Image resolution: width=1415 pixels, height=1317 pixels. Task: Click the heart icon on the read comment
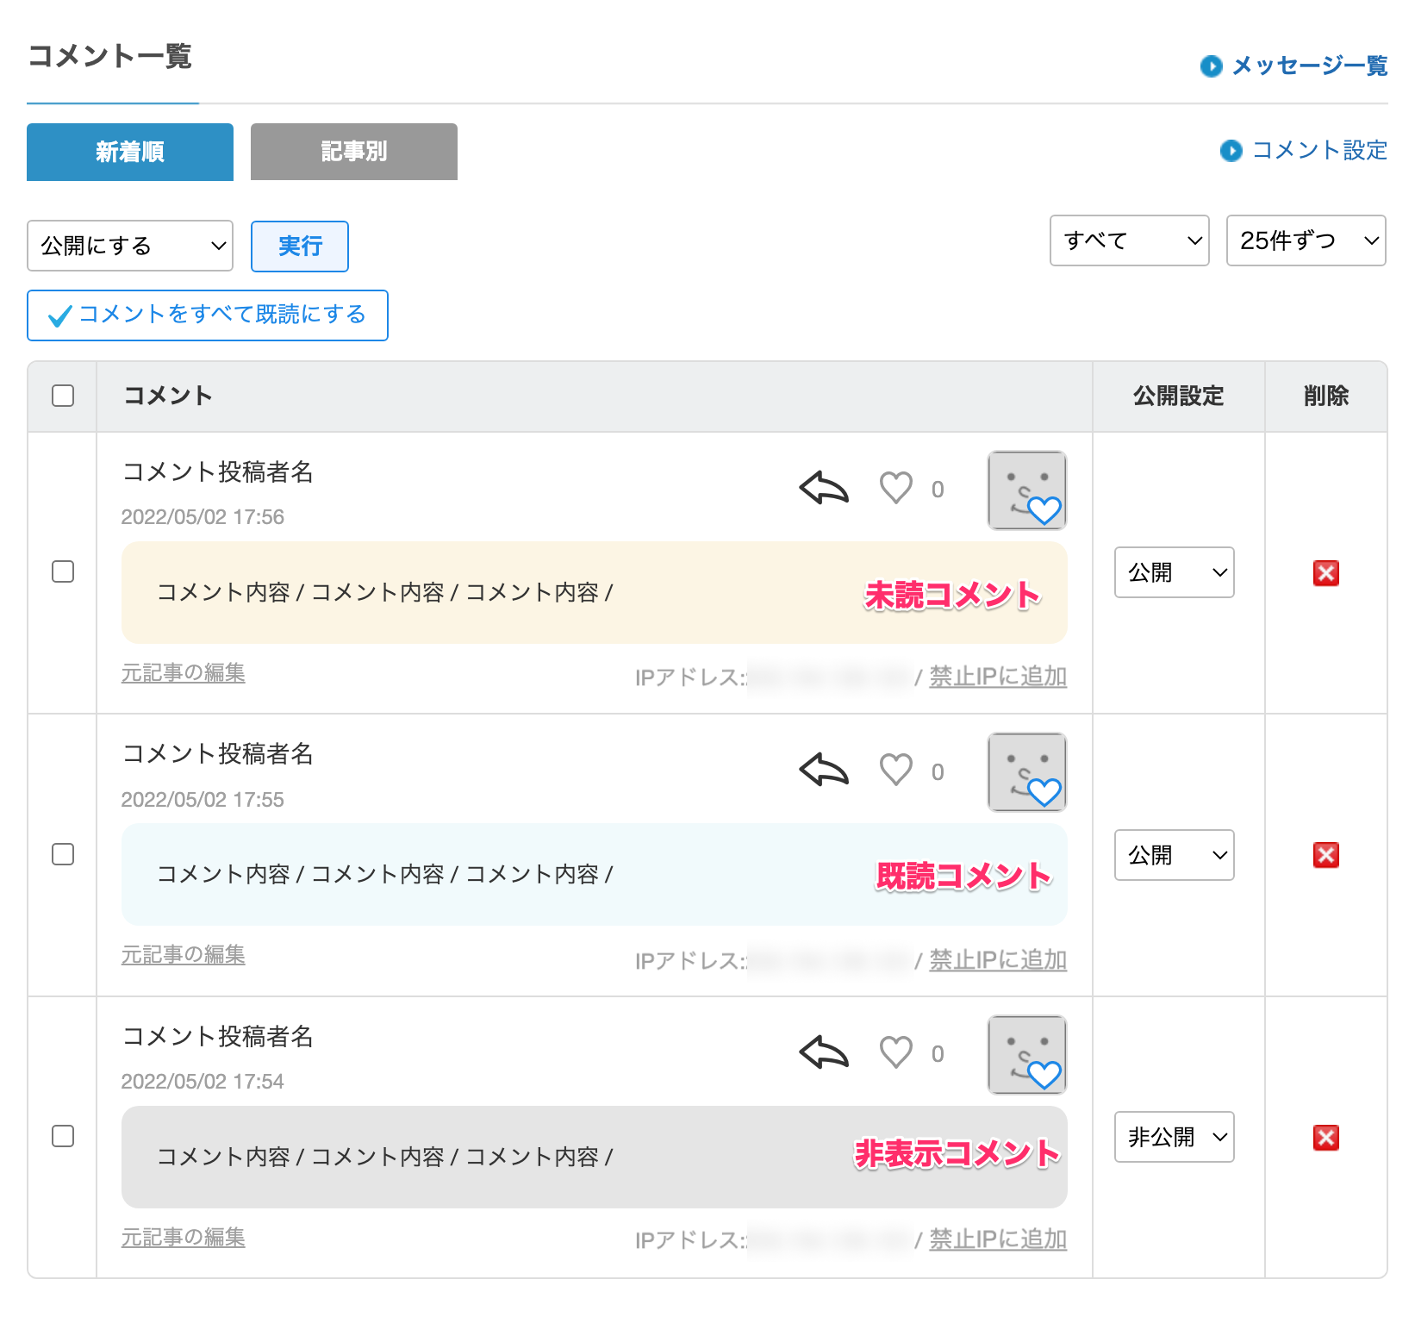[x=896, y=771]
